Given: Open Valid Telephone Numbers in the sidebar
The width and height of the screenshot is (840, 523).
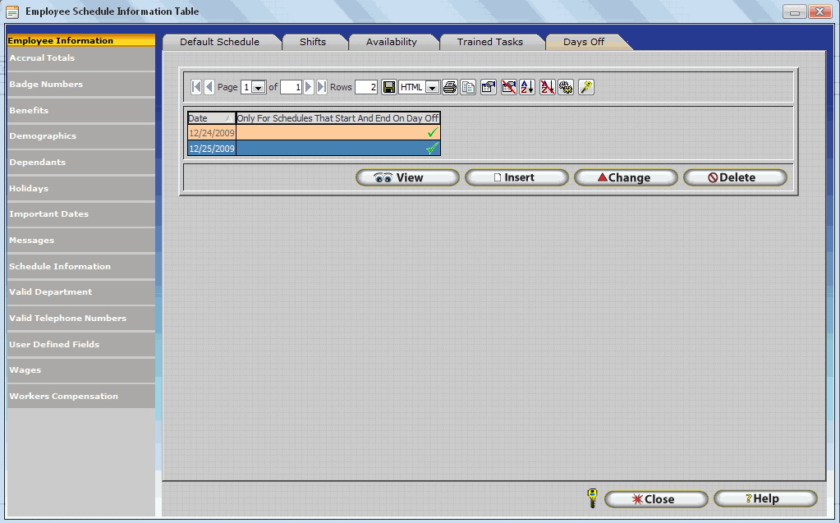Looking at the screenshot, I should (x=81, y=319).
